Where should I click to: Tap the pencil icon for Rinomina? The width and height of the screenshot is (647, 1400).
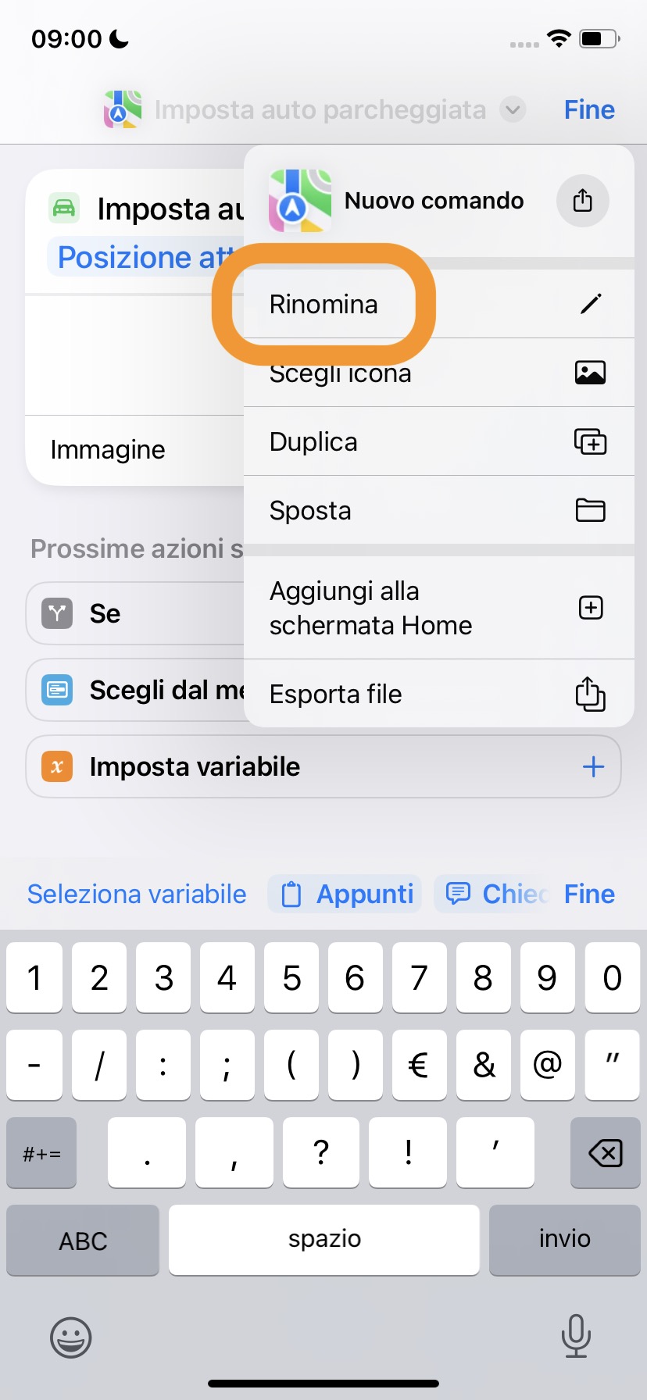tap(591, 304)
